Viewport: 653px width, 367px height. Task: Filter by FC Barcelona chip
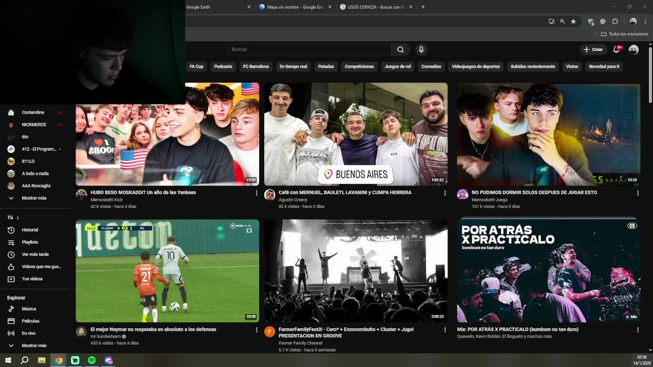point(256,67)
